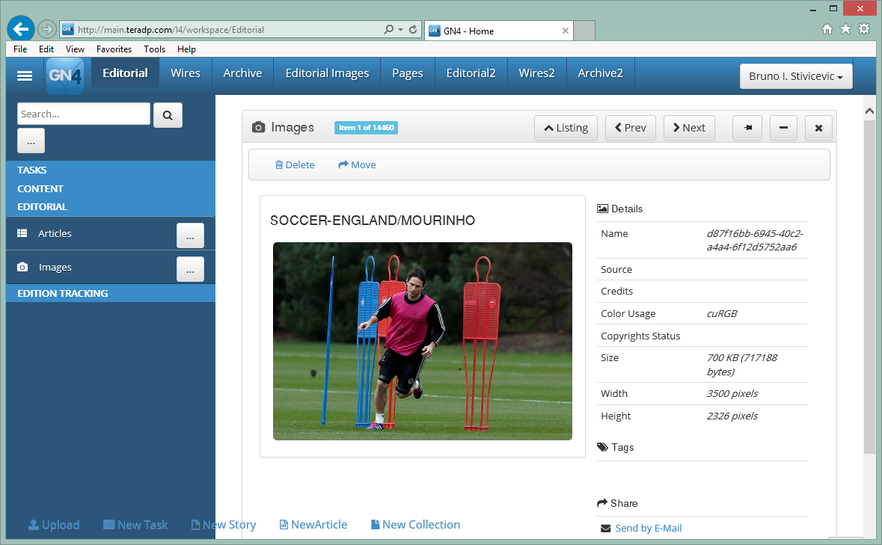The width and height of the screenshot is (882, 545).
Task: Click the browser back arrow button
Action: [21, 28]
